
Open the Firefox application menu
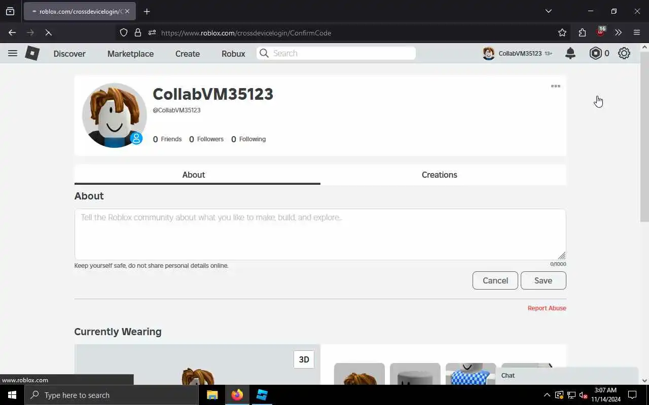pyautogui.click(x=637, y=32)
